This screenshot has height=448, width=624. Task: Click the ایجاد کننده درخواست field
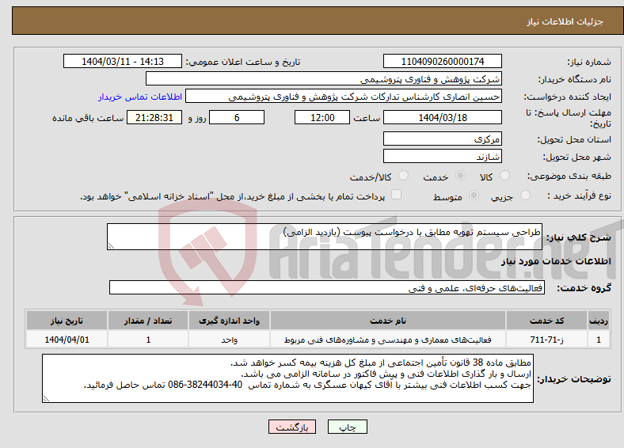[x=344, y=97]
